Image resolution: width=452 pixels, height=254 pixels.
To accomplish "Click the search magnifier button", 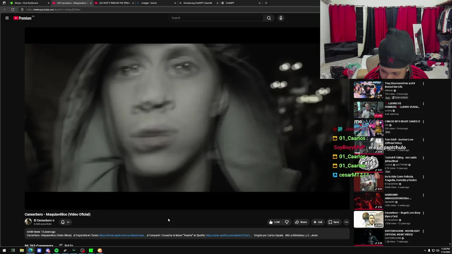I will tap(269, 18).
